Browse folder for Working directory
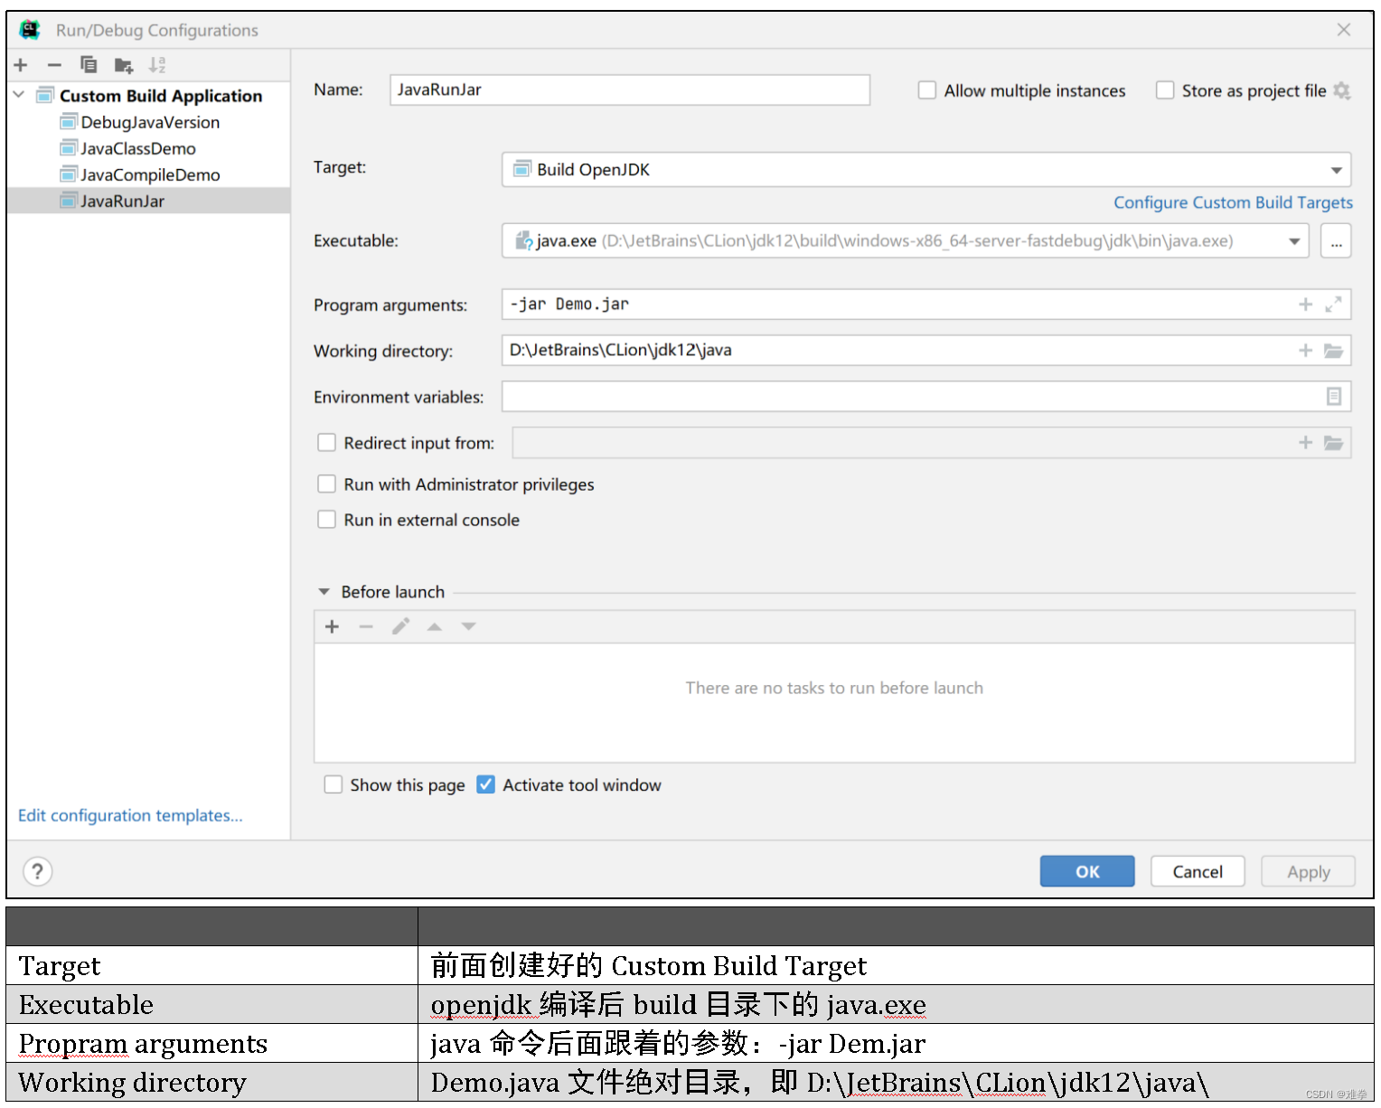 (1333, 351)
